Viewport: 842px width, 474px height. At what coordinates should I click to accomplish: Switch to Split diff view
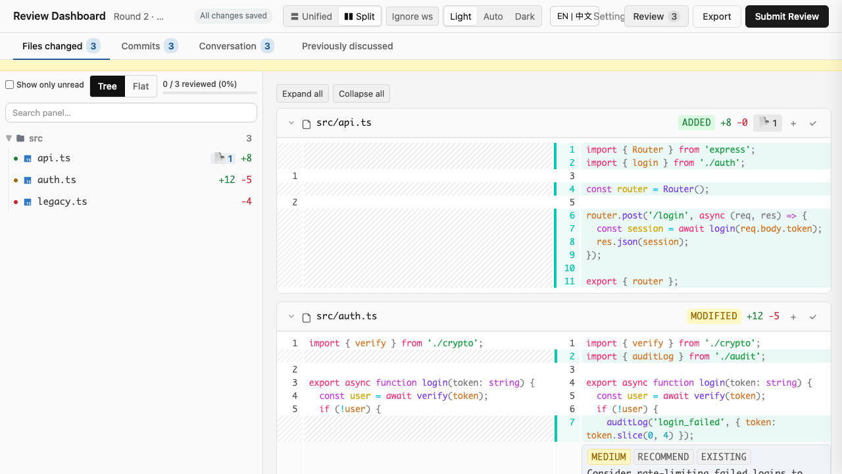(359, 16)
